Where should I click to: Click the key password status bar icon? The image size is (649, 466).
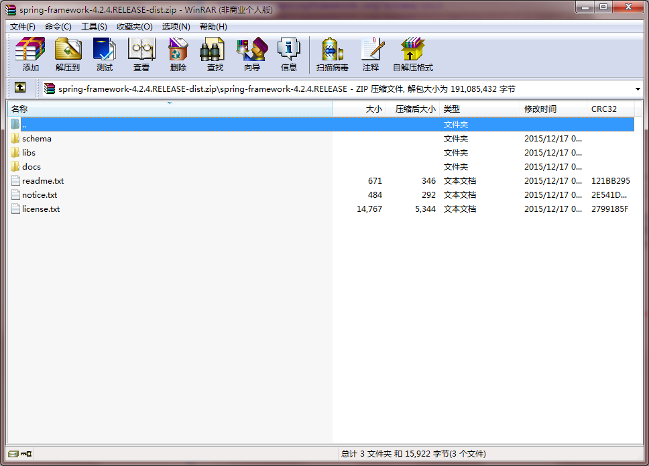(x=26, y=454)
